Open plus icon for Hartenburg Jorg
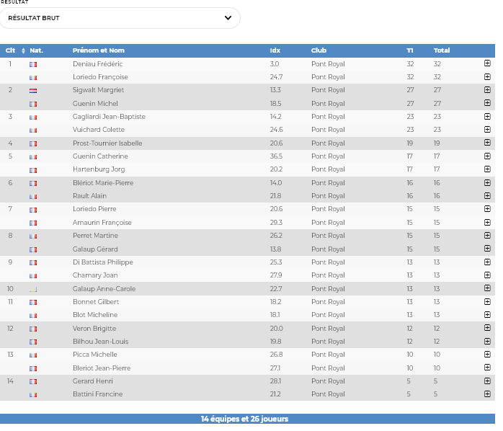 487,169
